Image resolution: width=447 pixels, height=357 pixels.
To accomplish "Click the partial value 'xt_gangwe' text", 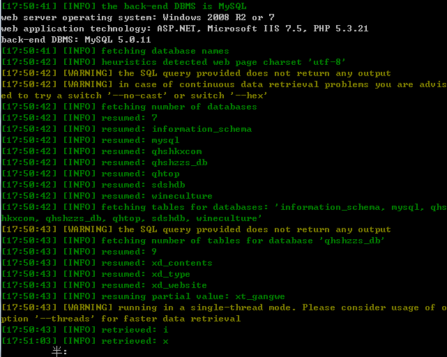I will [260, 296].
